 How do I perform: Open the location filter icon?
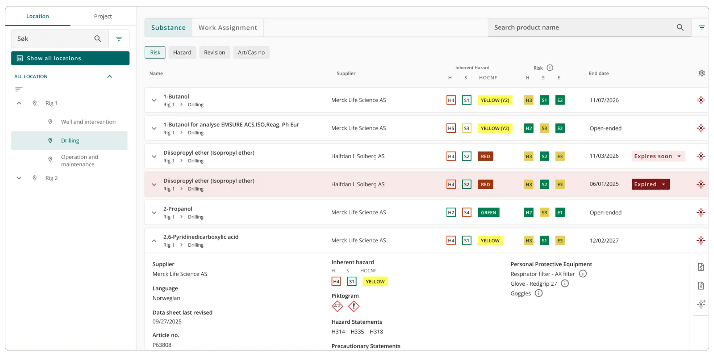[119, 39]
